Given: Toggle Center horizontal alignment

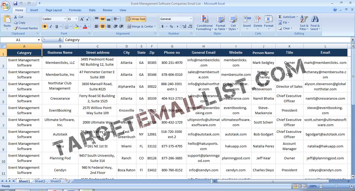Looking at the screenshot, I should point(102,26).
